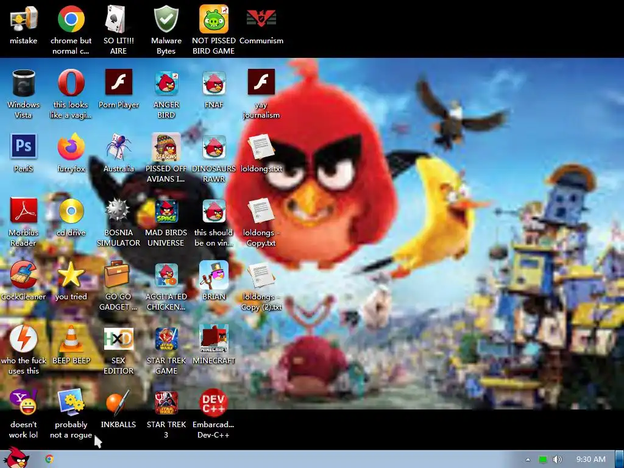
Task: Select 'this should be on vin...' icon
Action: [x=214, y=210]
